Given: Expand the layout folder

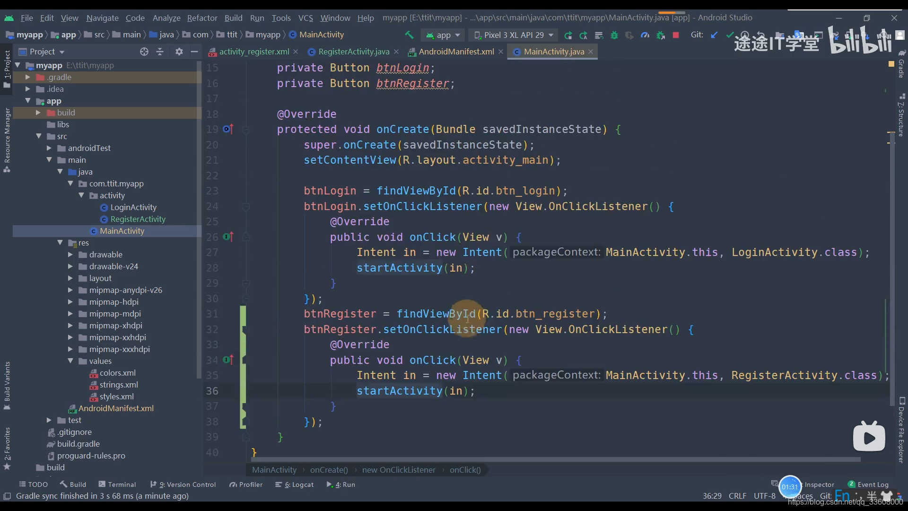Looking at the screenshot, I should tap(70, 278).
